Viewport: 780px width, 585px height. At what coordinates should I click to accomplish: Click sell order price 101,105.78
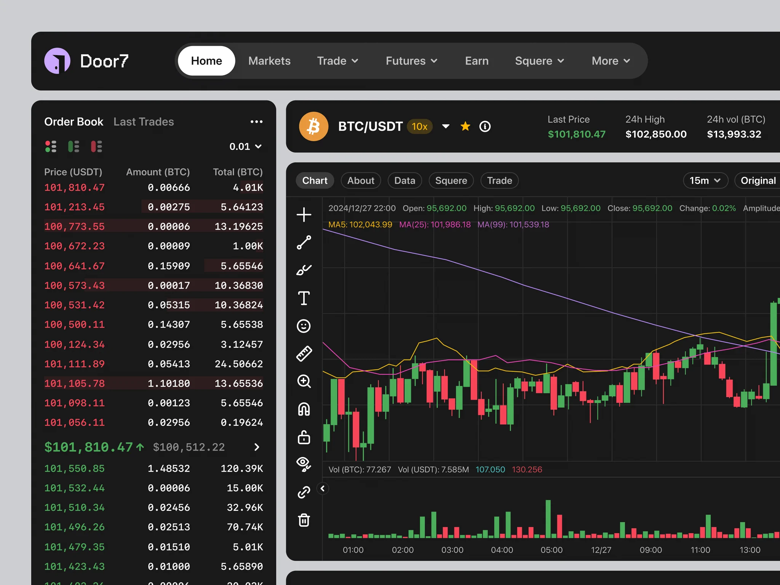[x=74, y=384]
